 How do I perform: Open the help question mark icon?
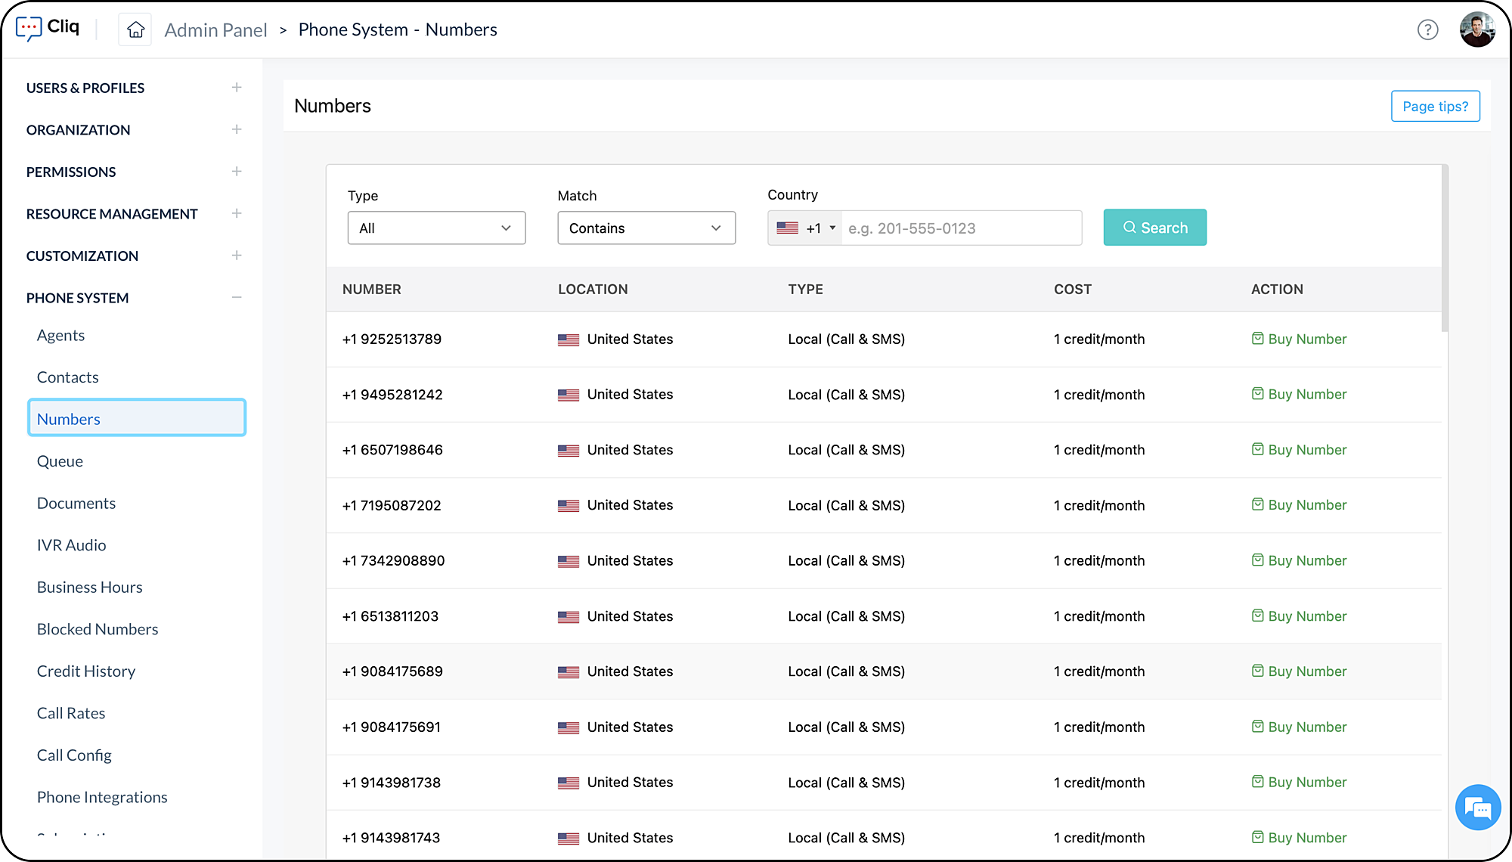(x=1427, y=29)
